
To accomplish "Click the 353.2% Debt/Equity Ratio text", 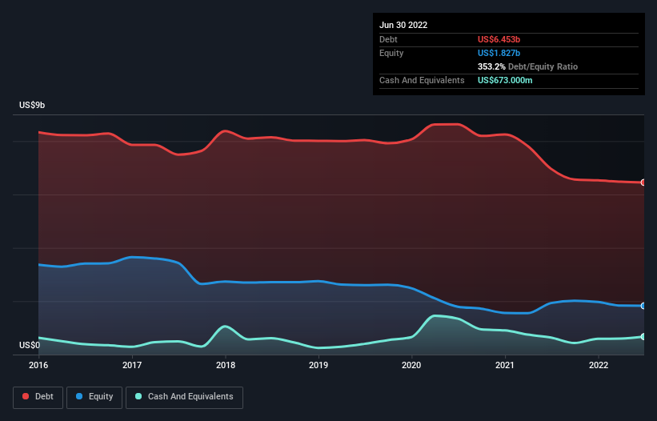I will pyautogui.click(x=527, y=66).
